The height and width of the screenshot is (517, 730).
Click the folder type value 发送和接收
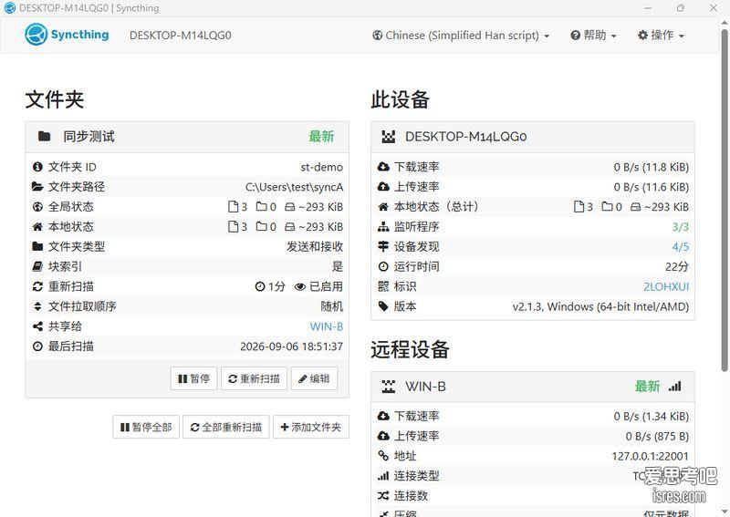click(x=315, y=246)
